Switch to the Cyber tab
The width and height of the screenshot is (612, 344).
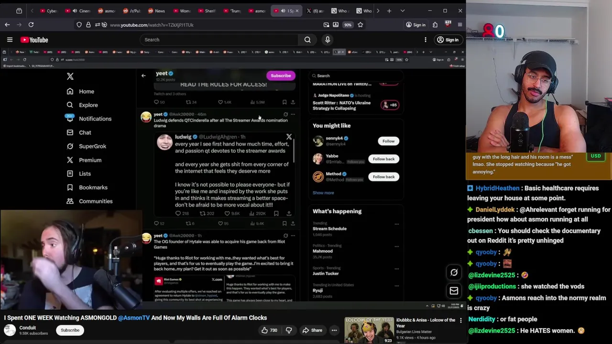49,11
